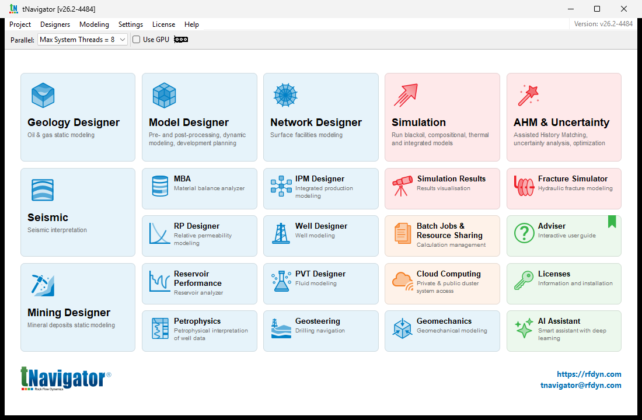Screen dimensions: 642x420
Task: Click the Geomechanics cube icon
Action: 403,328
